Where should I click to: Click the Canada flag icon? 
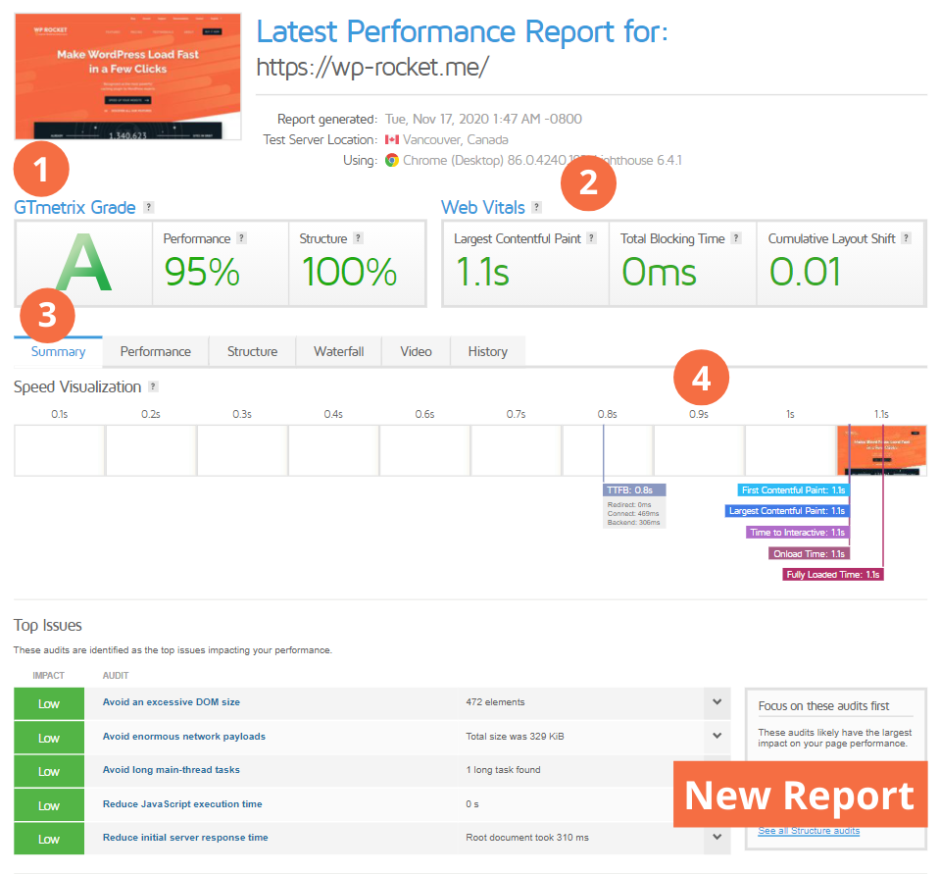[392, 139]
